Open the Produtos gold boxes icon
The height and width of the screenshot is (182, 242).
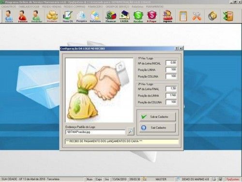(52, 16)
